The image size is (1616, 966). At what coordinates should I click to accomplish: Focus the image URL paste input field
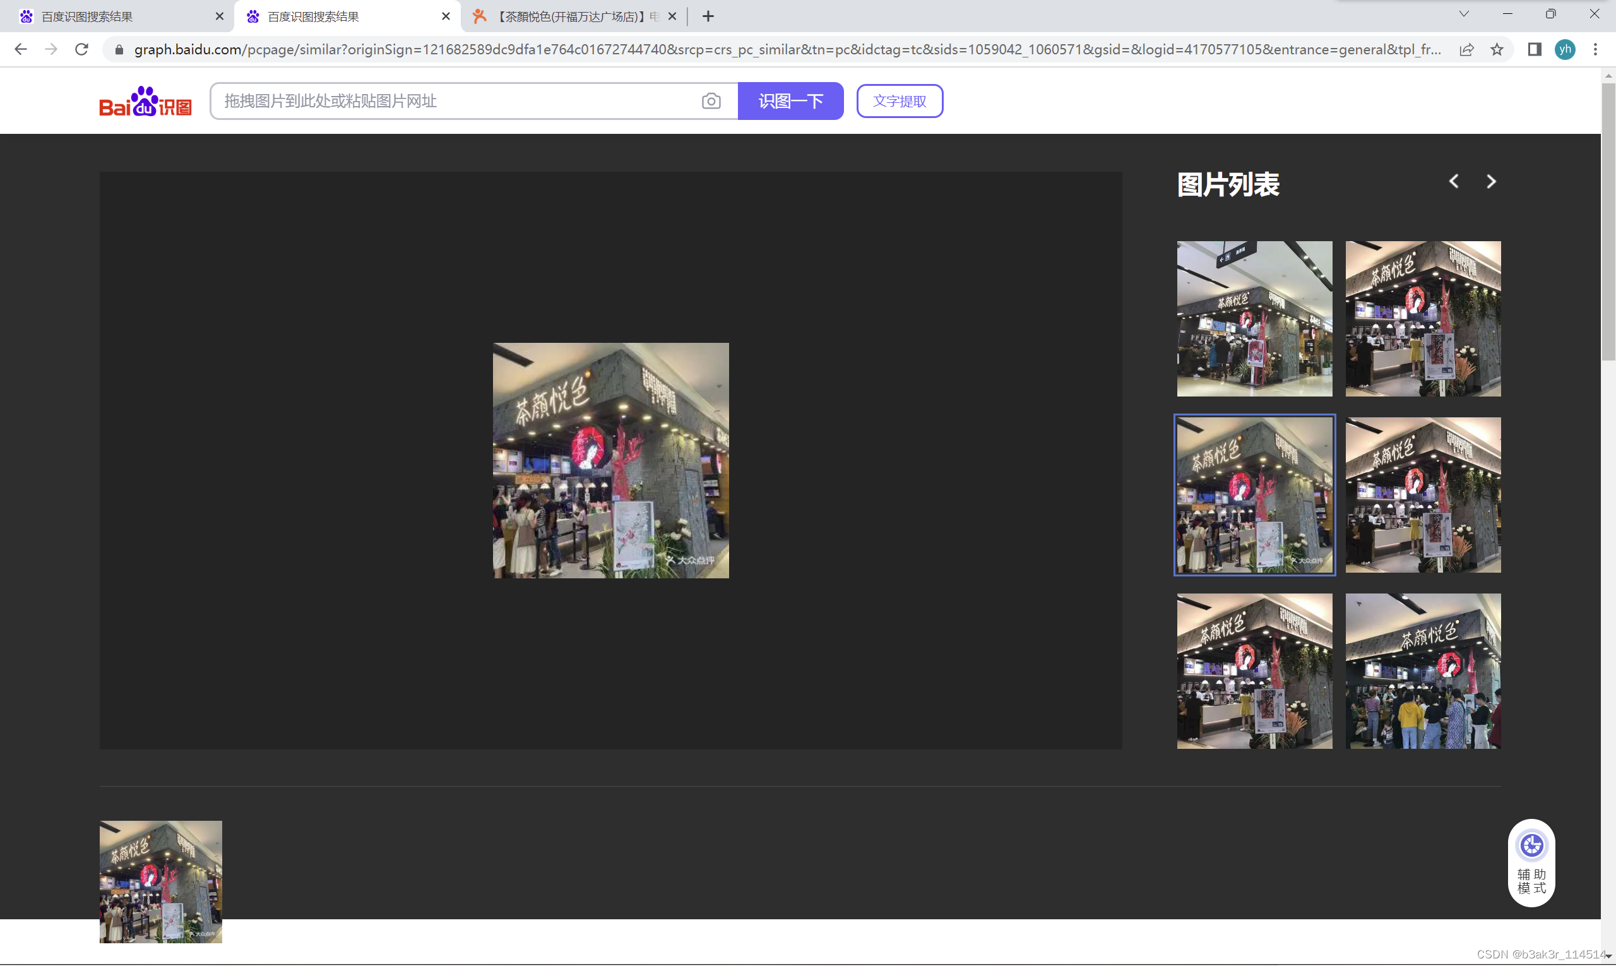[x=456, y=101]
